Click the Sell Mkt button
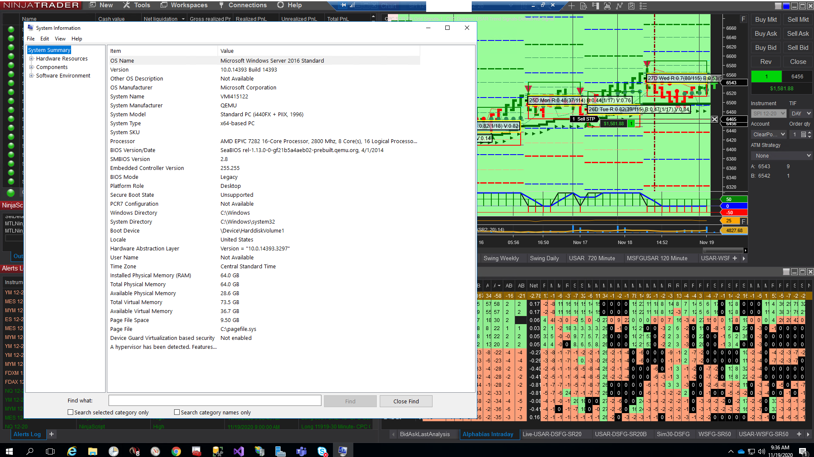 tap(798, 20)
